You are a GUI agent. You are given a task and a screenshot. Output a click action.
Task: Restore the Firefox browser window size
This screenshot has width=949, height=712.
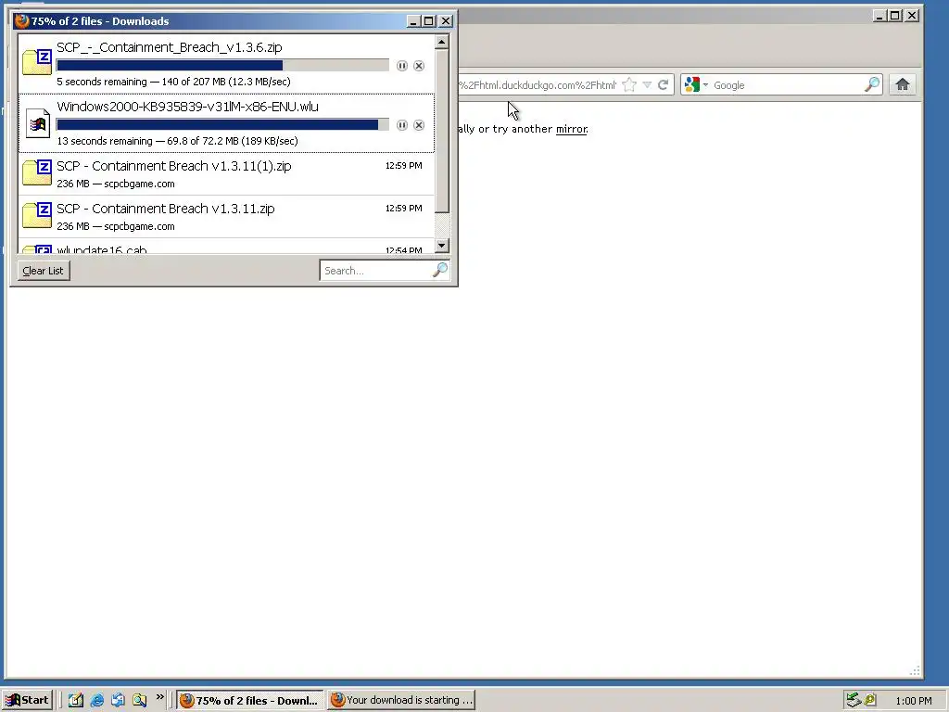[895, 16]
